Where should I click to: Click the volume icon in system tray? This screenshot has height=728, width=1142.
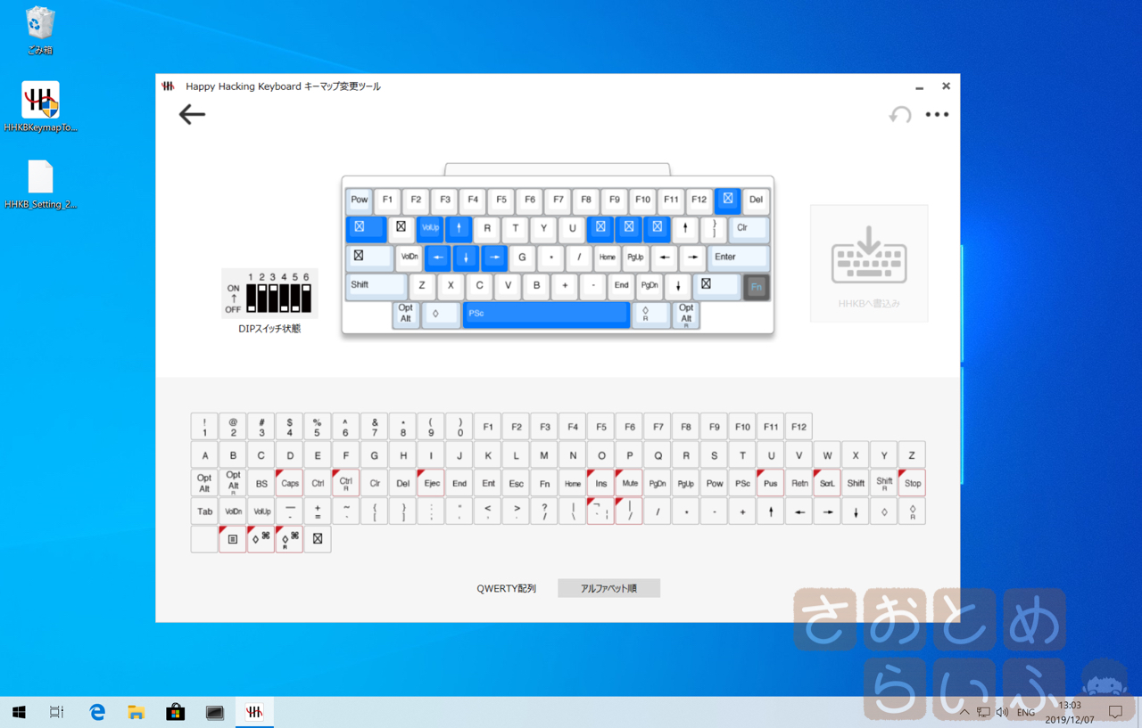pos(1002,712)
